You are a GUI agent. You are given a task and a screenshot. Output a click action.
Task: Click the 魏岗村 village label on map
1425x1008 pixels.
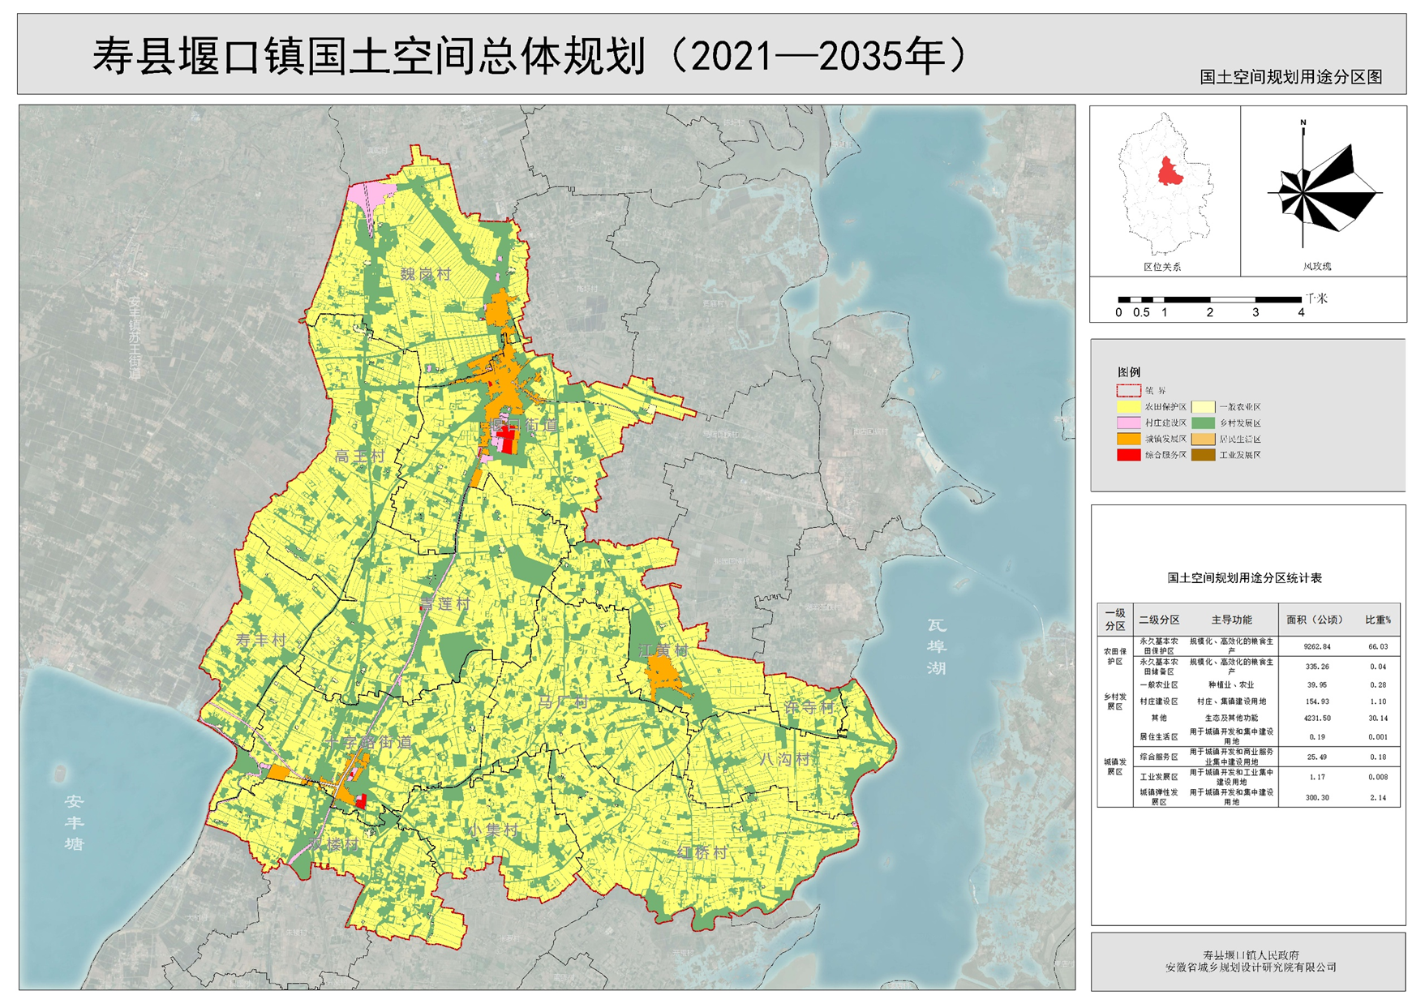(426, 274)
